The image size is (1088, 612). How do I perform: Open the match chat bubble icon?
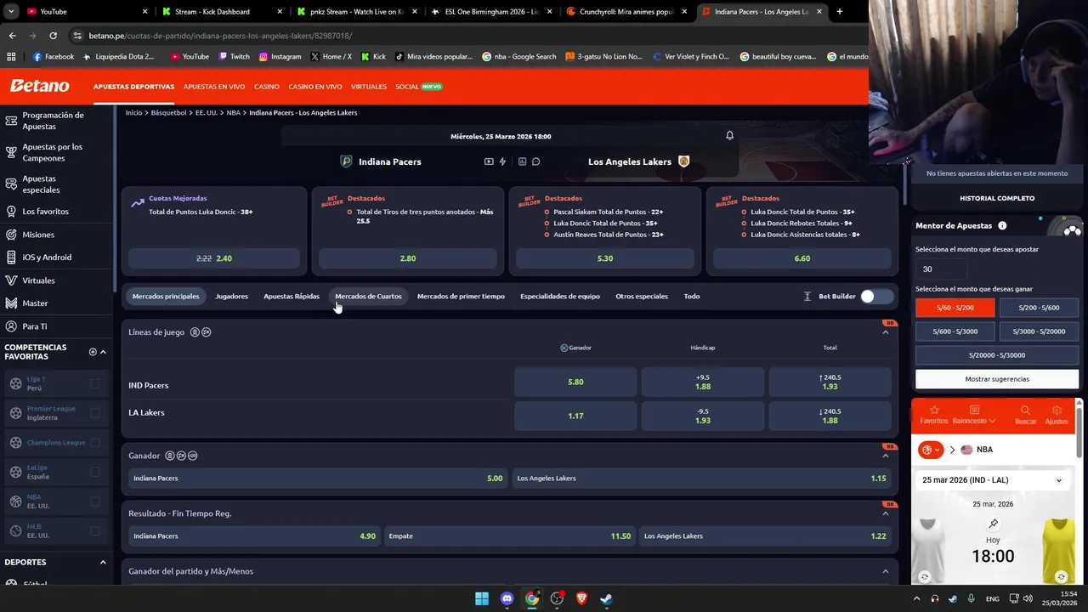point(535,161)
